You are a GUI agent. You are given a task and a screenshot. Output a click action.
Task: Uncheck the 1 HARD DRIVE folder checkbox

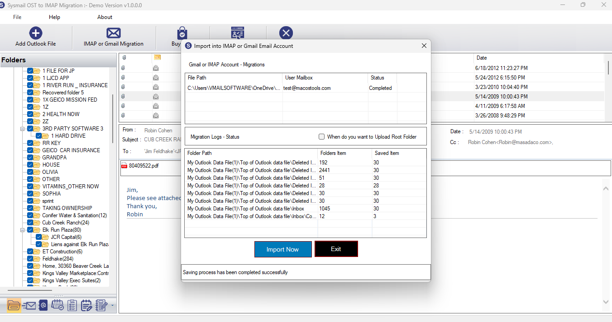pos(39,136)
